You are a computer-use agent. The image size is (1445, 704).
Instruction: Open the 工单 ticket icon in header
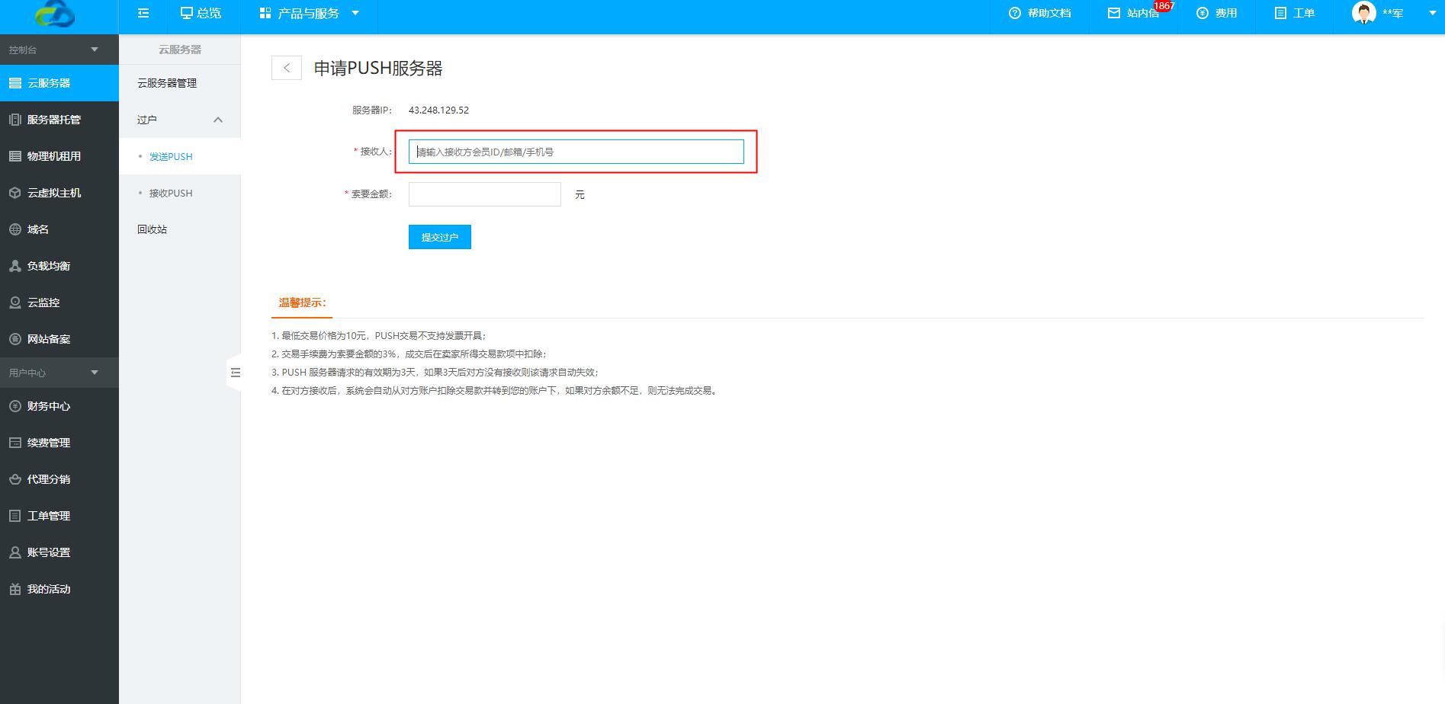1280,13
